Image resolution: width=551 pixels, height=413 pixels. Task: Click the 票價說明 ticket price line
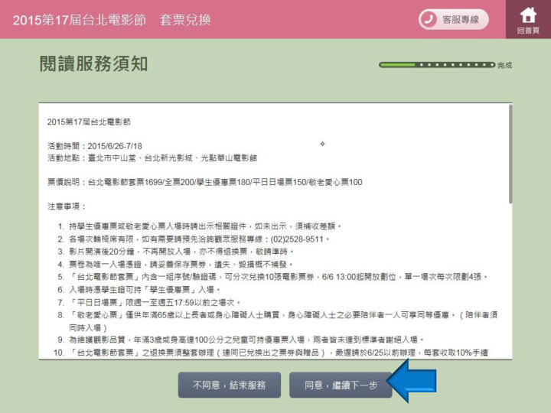(204, 182)
